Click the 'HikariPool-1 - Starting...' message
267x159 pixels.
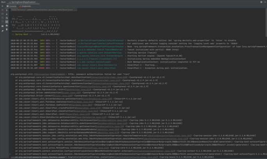coord(142,65)
